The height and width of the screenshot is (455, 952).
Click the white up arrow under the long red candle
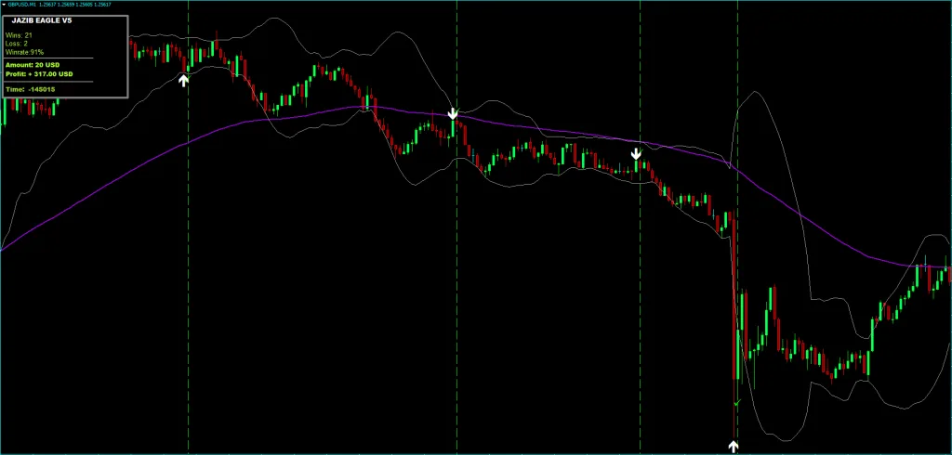click(x=734, y=448)
